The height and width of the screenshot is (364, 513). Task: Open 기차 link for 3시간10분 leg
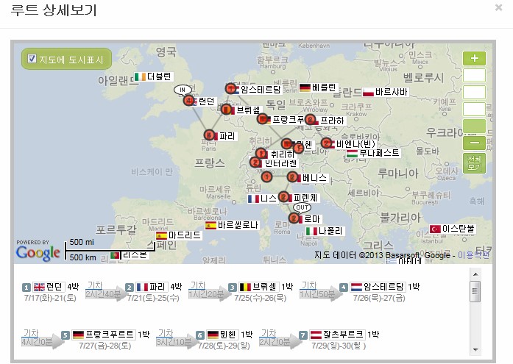[x=166, y=333]
